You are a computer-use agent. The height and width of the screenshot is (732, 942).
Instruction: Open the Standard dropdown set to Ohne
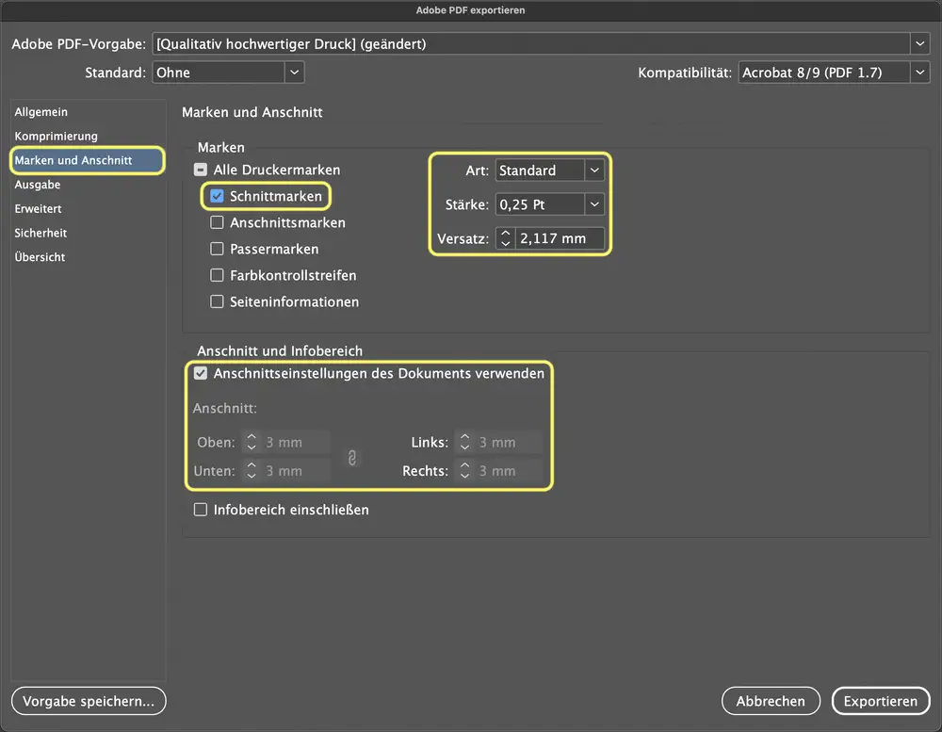[x=228, y=73]
